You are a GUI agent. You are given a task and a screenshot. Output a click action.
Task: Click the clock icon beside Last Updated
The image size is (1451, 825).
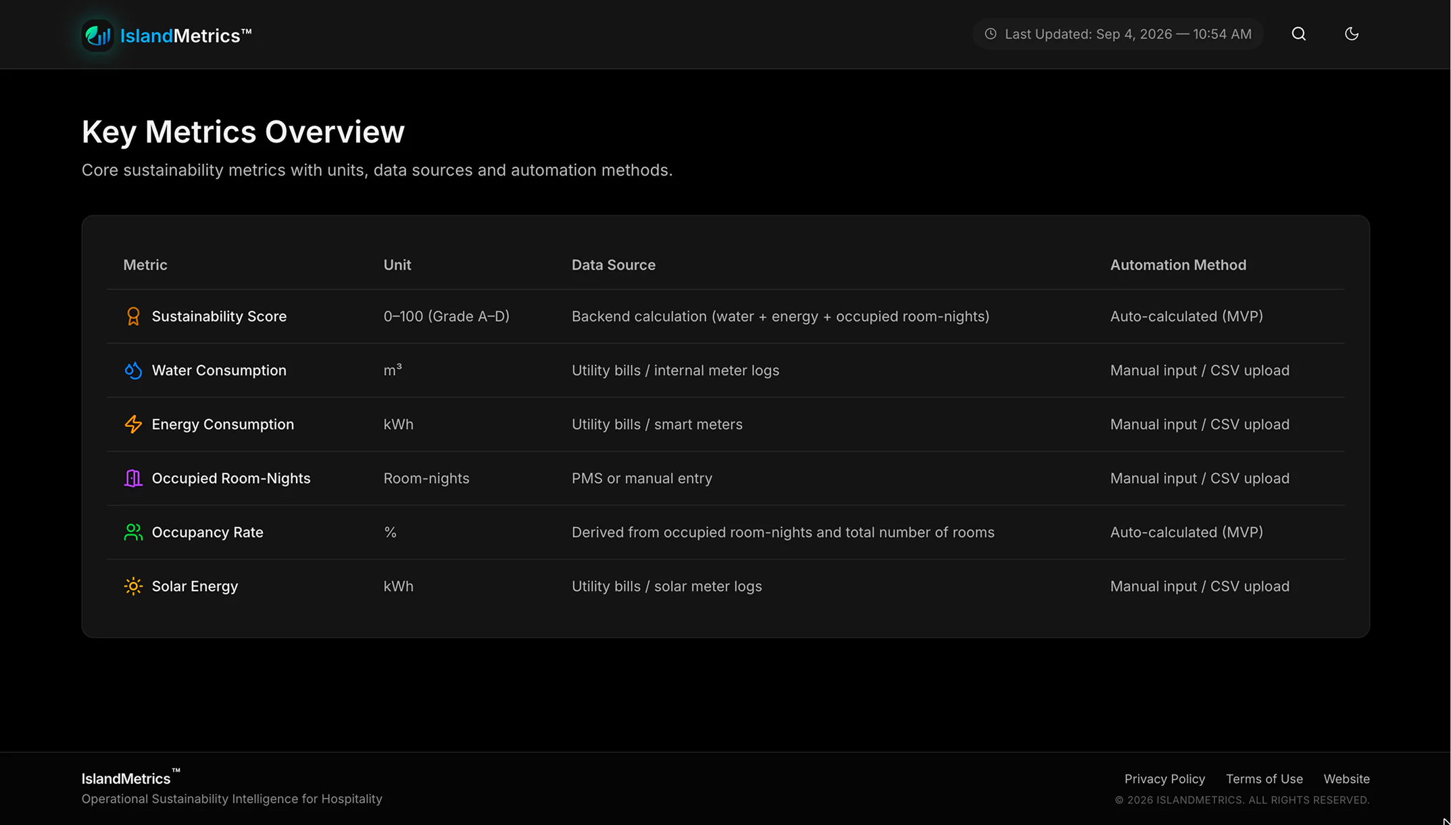(x=990, y=34)
